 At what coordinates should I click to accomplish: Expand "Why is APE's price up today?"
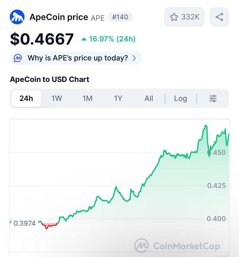77,58
